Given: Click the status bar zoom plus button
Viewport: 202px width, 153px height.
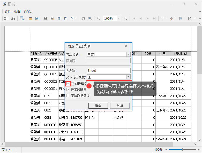Looking at the screenshot, I should tap(199, 150).
